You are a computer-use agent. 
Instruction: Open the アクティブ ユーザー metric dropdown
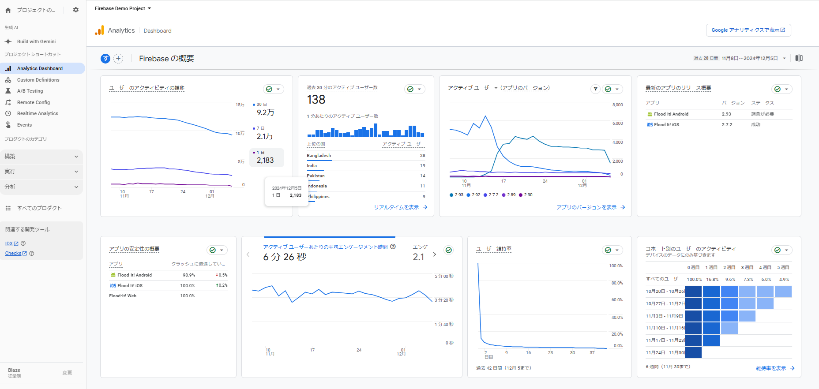[x=473, y=88]
